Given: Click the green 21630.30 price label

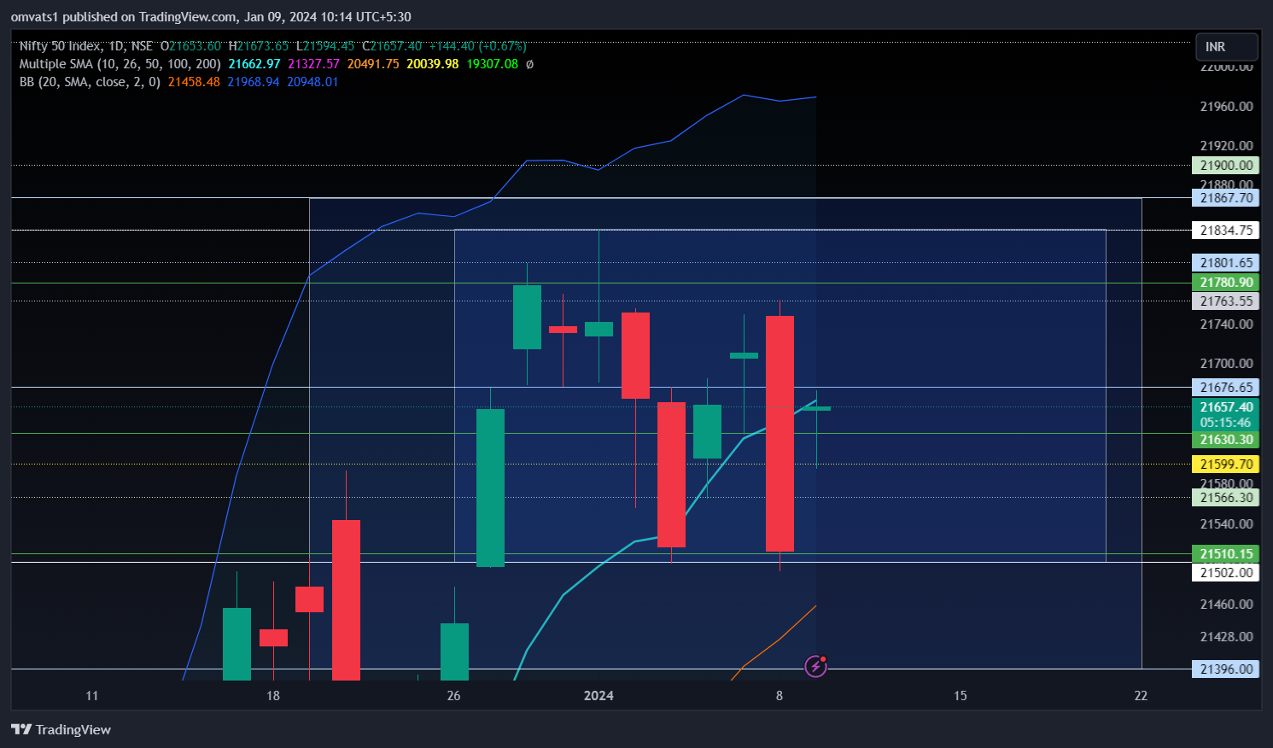Looking at the screenshot, I should pos(1225,440).
